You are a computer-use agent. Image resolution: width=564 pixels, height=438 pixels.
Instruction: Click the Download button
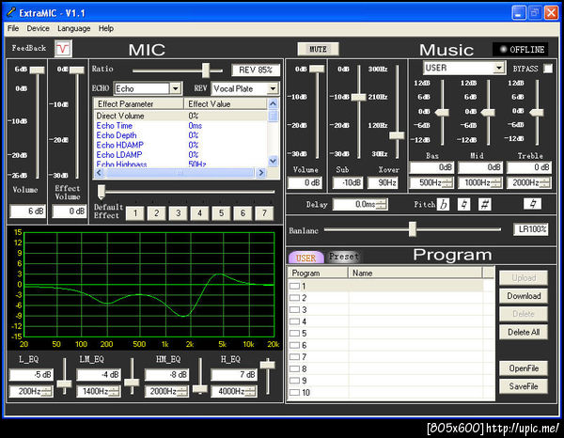(524, 296)
